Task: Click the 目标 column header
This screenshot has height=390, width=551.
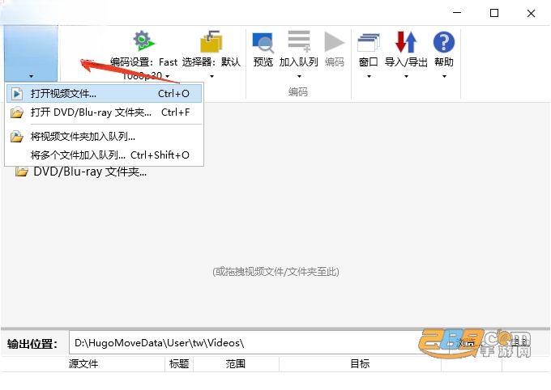Action: click(x=360, y=363)
